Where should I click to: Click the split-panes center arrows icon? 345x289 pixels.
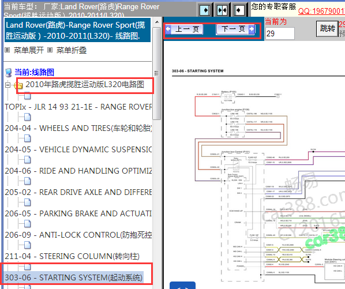coord(222,10)
